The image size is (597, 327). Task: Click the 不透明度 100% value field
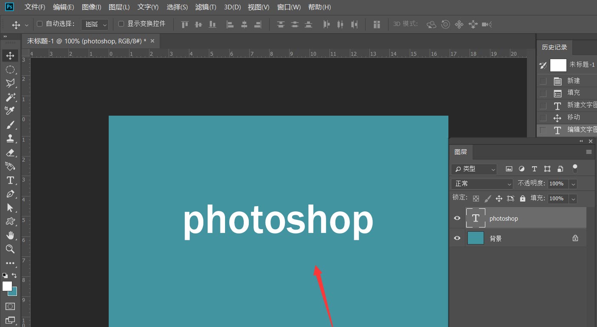558,184
